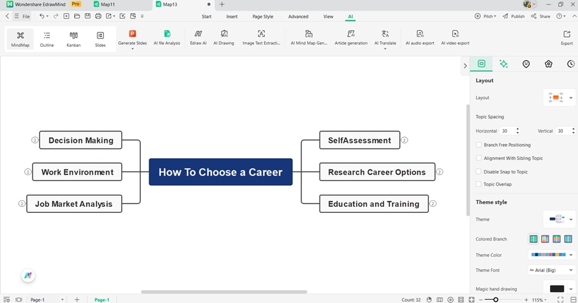Click the redo arrow icon
This screenshot has height=303, width=578.
56,16
